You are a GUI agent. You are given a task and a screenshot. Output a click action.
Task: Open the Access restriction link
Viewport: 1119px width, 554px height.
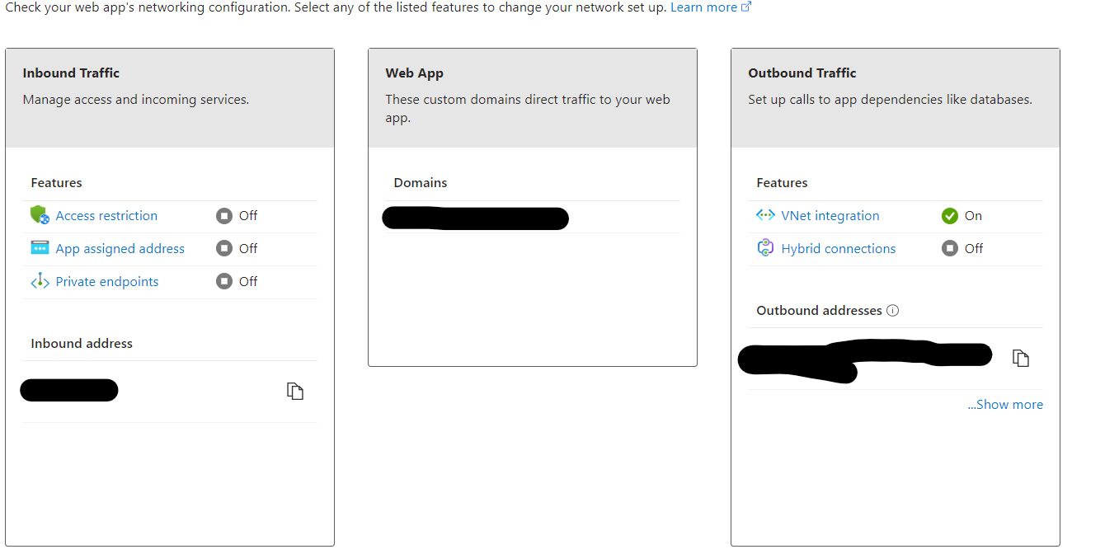point(106,216)
